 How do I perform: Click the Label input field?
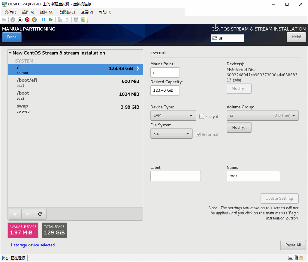click(175, 176)
